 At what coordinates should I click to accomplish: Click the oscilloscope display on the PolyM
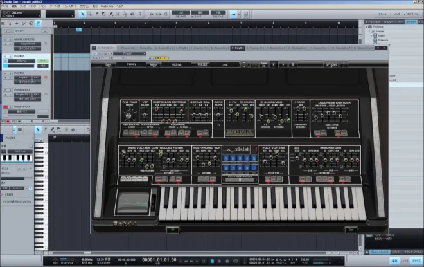(x=134, y=203)
